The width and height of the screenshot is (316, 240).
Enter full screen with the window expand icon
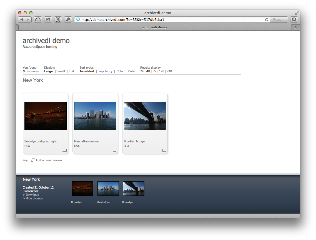(297, 13)
